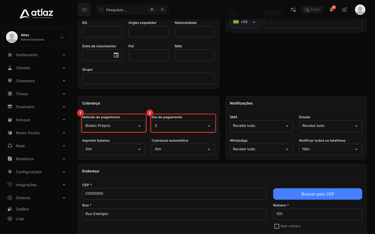Image resolution: width=375 pixels, height=234 pixels.
Task: Click the Chamados sidebar icon
Action: point(10,81)
